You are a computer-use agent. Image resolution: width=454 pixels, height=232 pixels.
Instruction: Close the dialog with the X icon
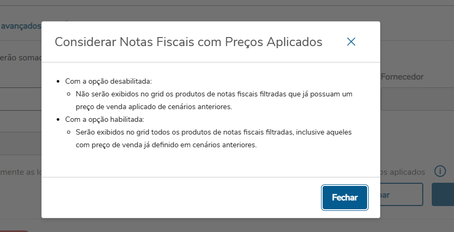351,42
